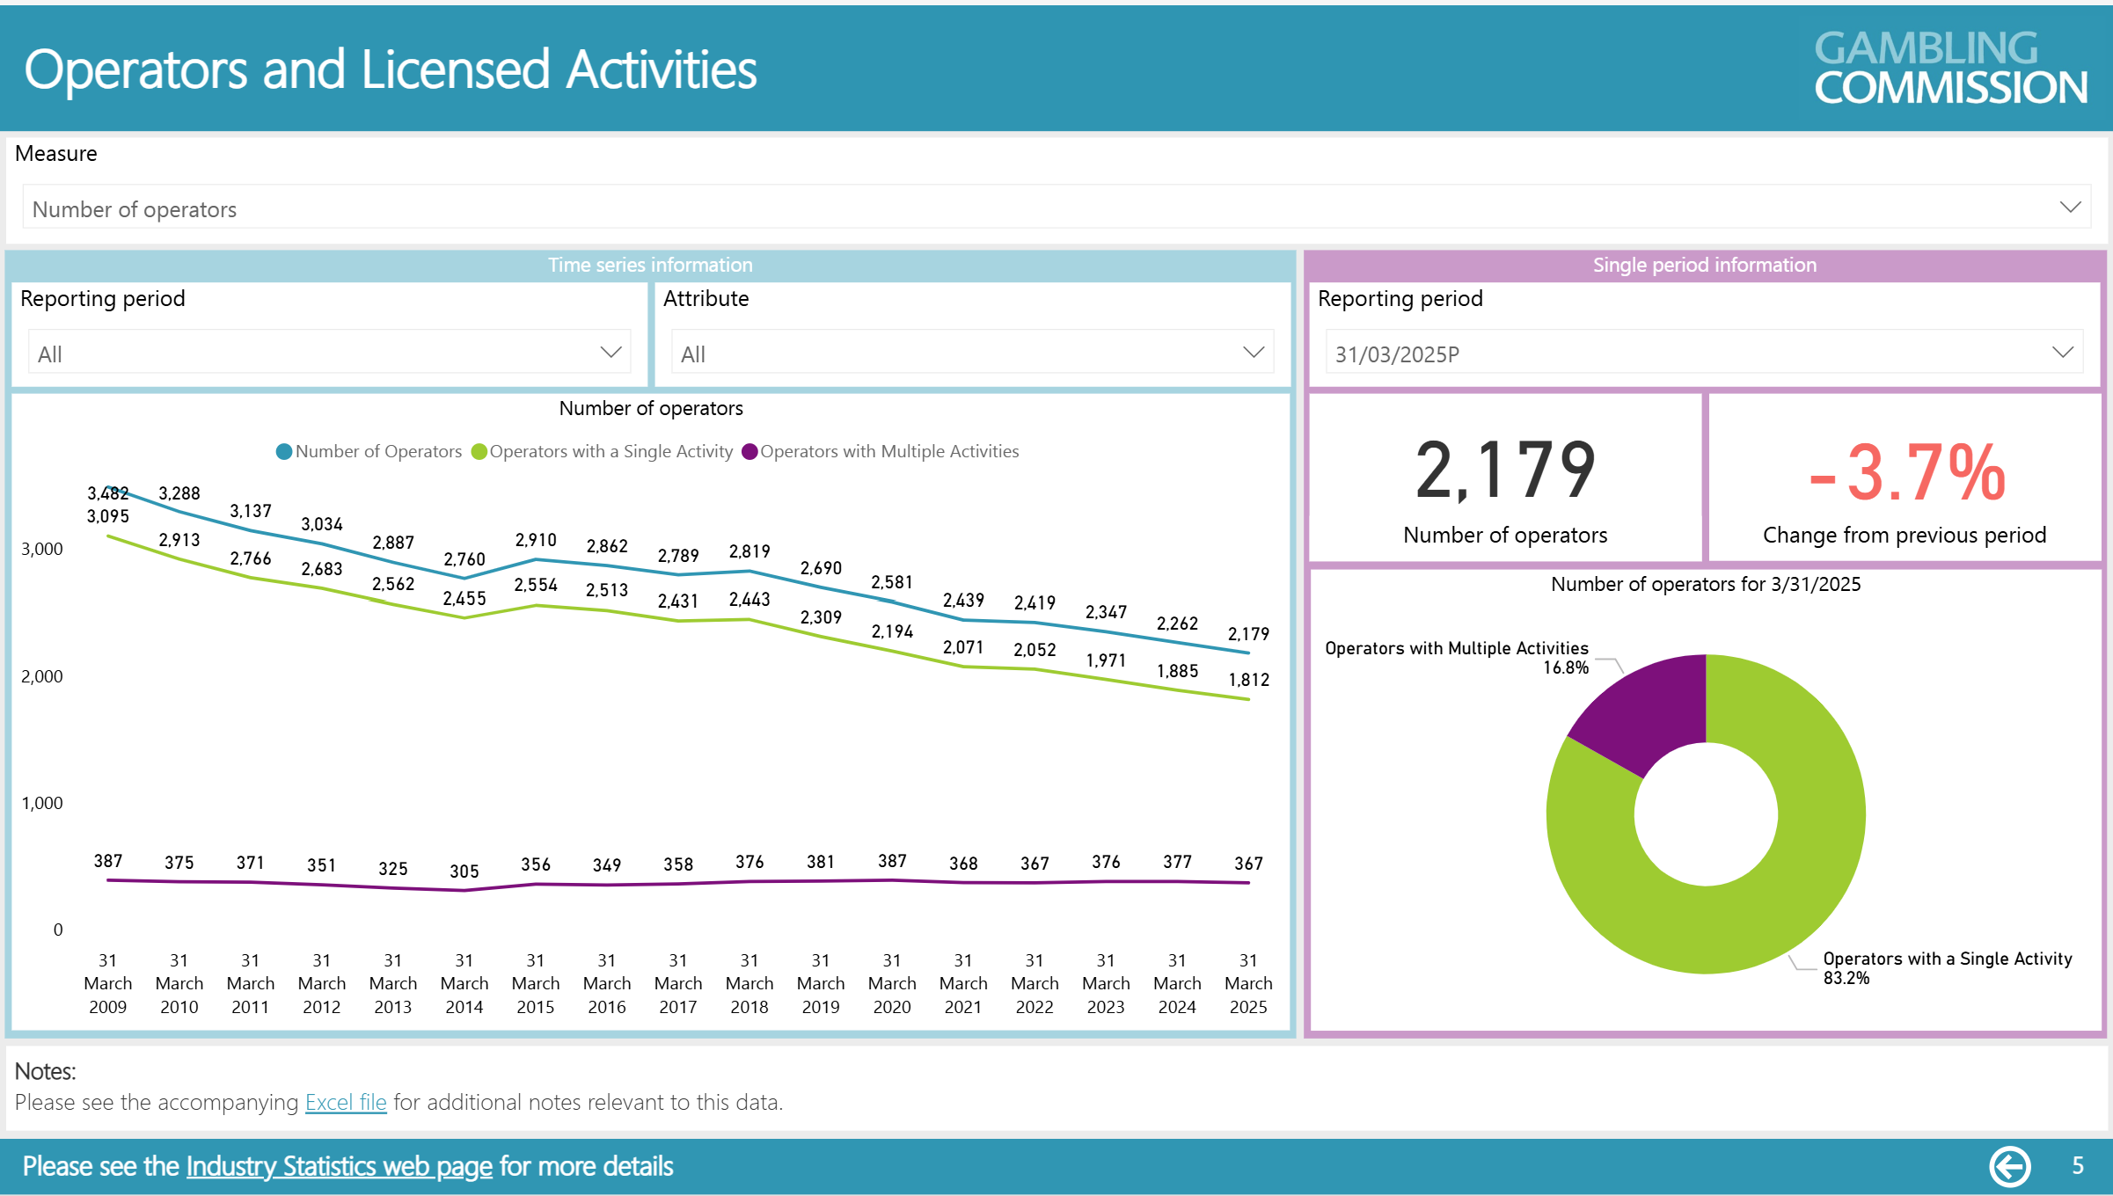Click the -3.7% change from previous period card
Viewport: 2113px width, 1196px height.
pyautogui.click(x=1905, y=479)
